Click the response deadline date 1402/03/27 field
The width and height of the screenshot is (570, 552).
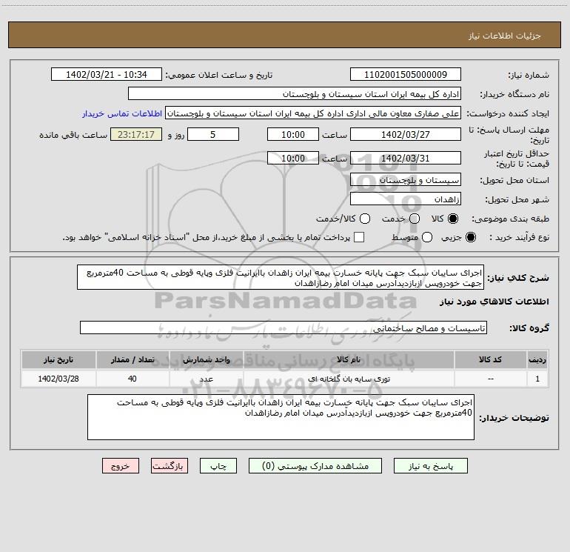click(406, 135)
